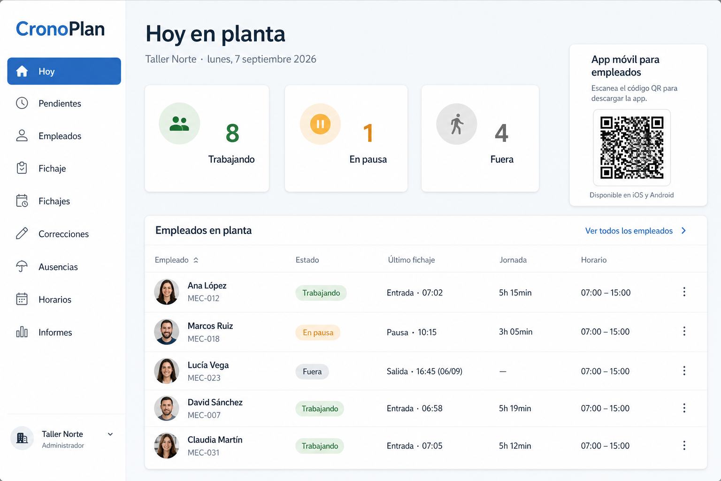Click the umbrella icon beside Ausencias
Image resolution: width=721 pixels, height=481 pixels.
pos(22,266)
